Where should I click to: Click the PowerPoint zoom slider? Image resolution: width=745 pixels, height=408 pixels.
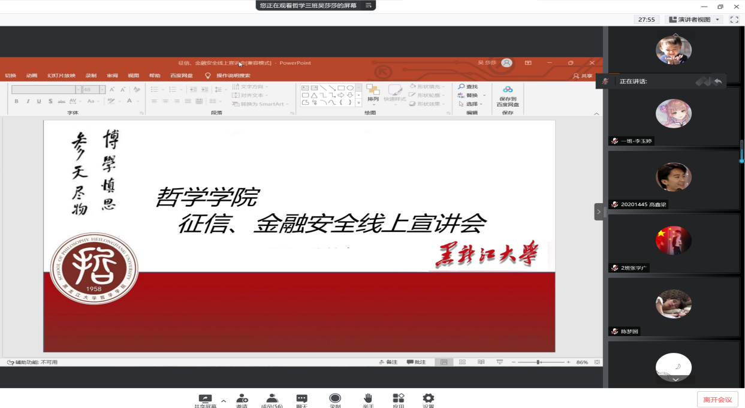539,362
